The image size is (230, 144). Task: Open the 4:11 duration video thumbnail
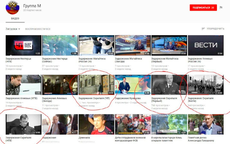point(60,124)
